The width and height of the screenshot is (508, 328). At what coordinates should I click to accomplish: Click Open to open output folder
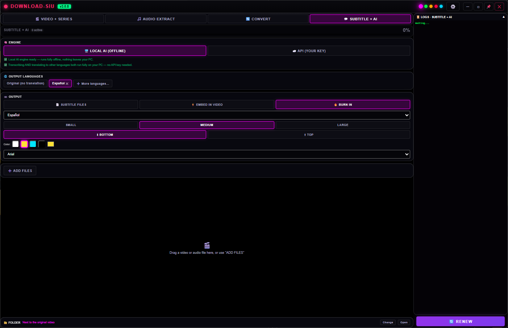[x=404, y=322]
